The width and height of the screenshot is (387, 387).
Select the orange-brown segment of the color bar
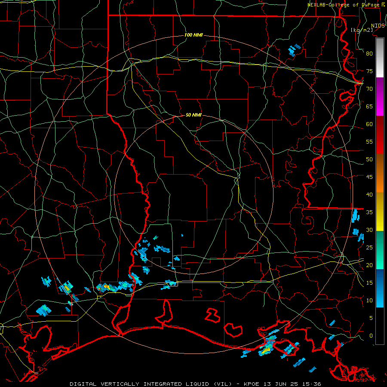coord(380,173)
